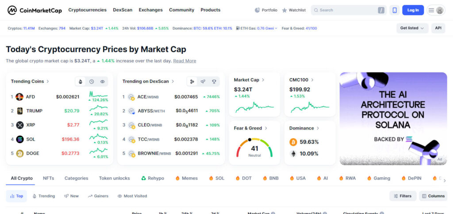Viewport: 453px width, 214px height.
Task: Select the Top chart-bars view
Action: pyautogui.click(x=16, y=196)
